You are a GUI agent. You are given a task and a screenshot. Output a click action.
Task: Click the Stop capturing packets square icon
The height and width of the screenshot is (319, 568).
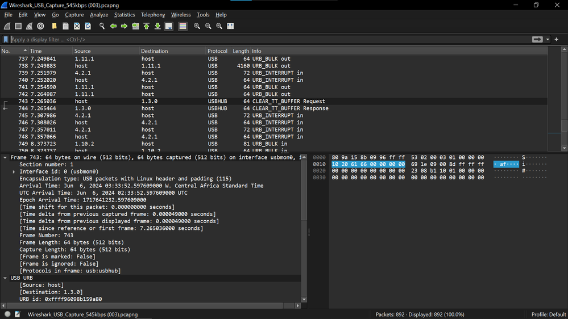click(x=18, y=26)
